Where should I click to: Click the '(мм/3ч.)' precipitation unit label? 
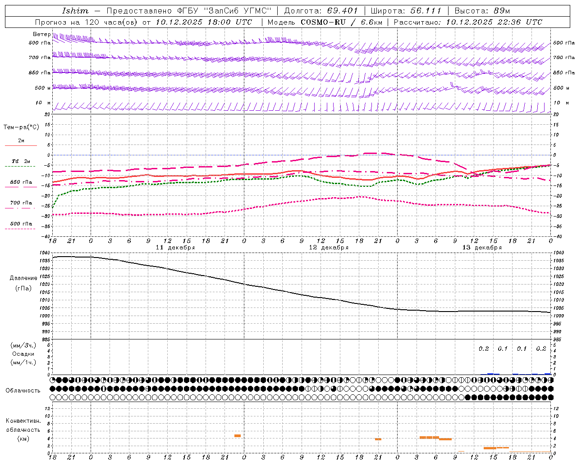pyautogui.click(x=23, y=345)
